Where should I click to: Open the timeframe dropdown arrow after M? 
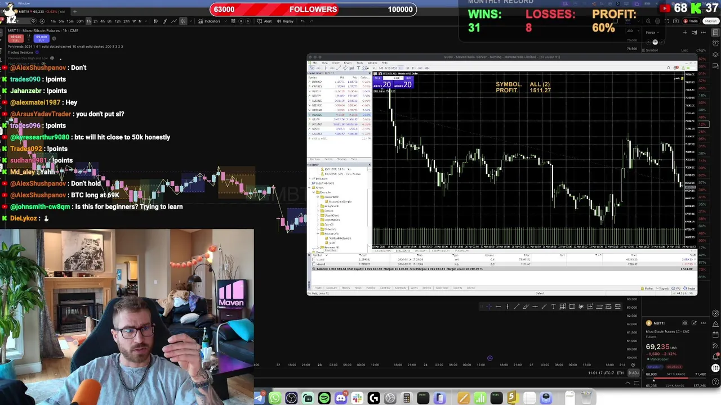145,21
